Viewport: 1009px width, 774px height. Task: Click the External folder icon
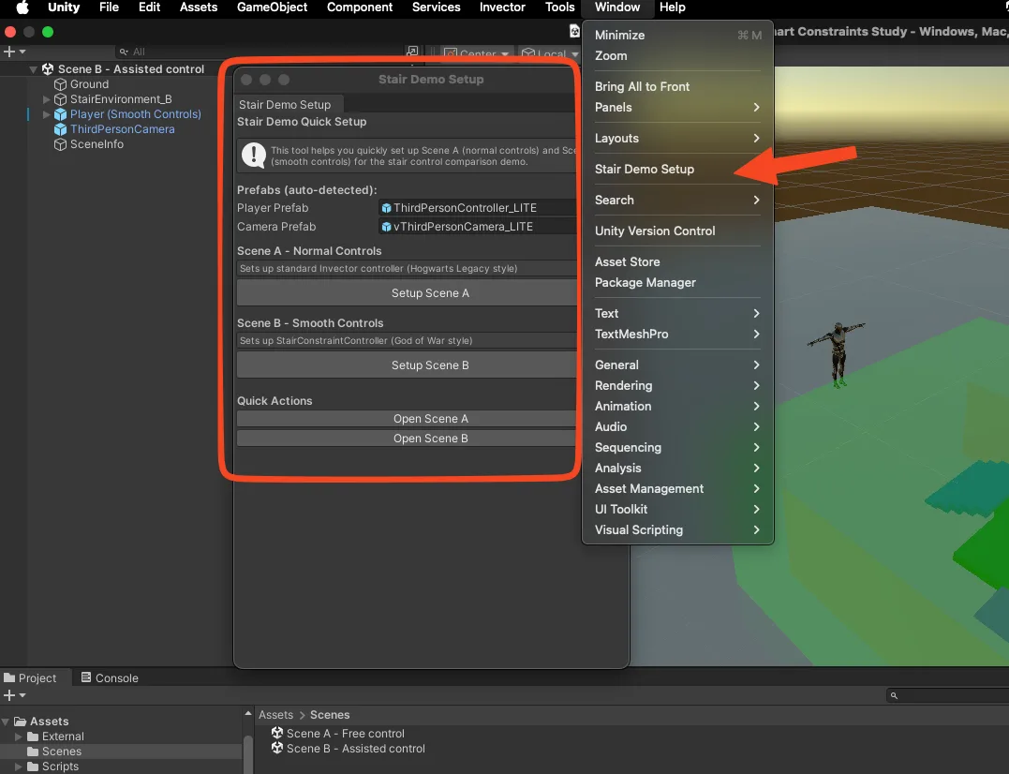click(x=33, y=736)
